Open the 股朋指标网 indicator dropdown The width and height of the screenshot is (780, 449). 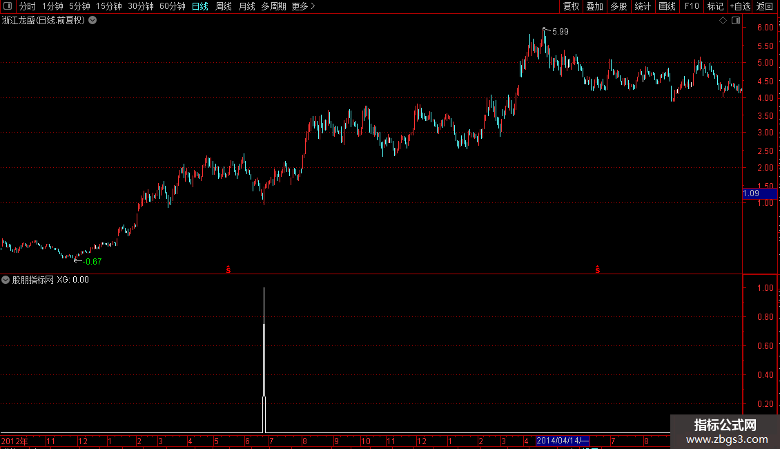coord(6,280)
